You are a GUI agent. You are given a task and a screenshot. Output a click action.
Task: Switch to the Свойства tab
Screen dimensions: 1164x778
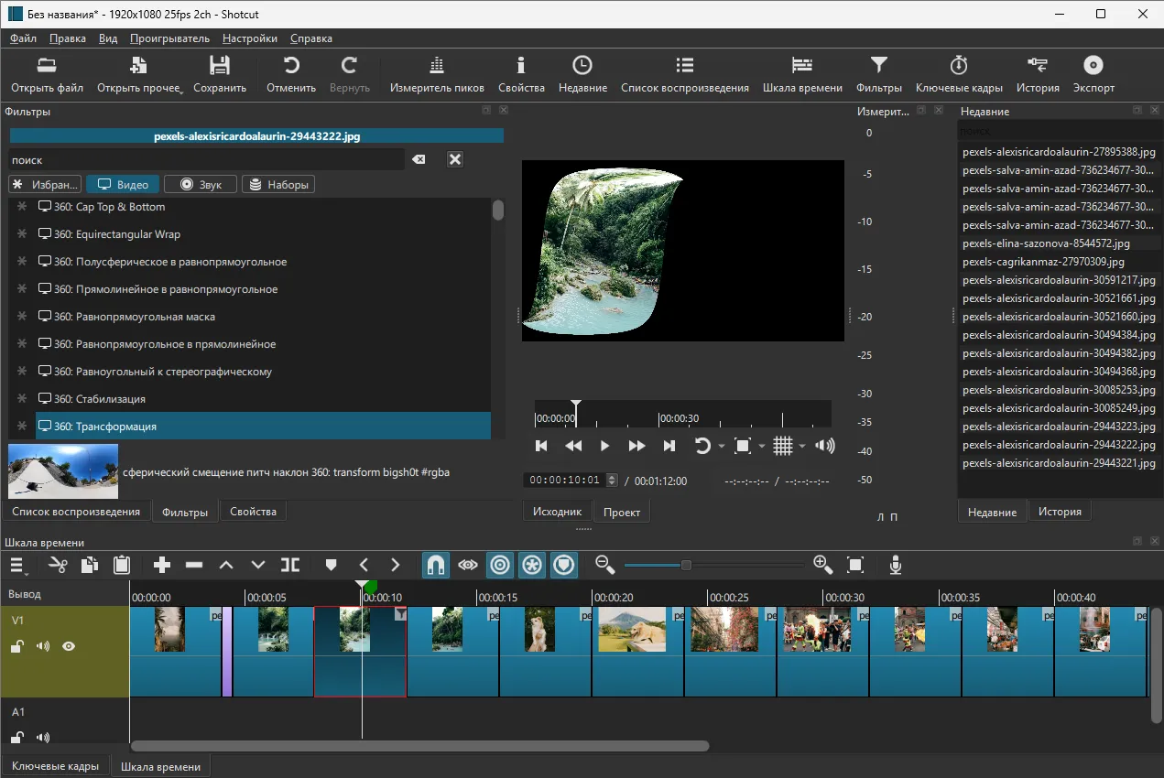tap(253, 512)
